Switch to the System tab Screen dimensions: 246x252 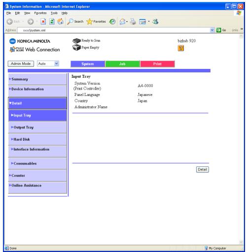tap(88, 64)
